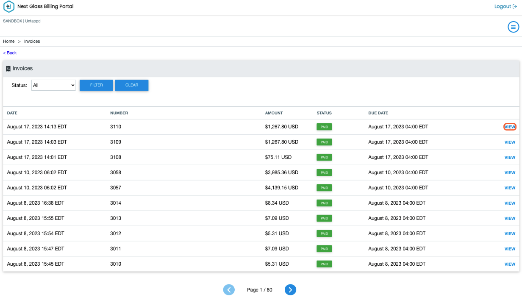Click VIEW for the $4,139.15 invoice
The width and height of the screenshot is (522, 300).
point(510,188)
